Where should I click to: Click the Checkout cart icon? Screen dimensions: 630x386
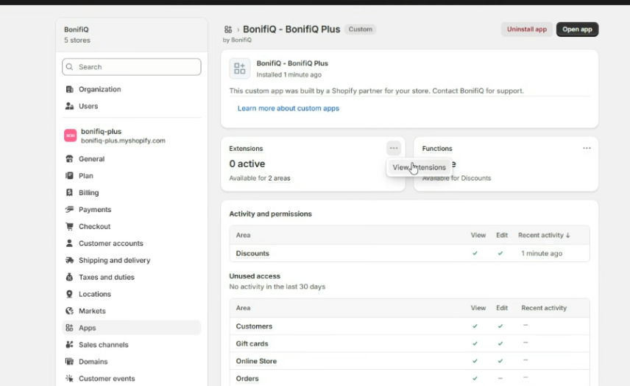(x=69, y=226)
